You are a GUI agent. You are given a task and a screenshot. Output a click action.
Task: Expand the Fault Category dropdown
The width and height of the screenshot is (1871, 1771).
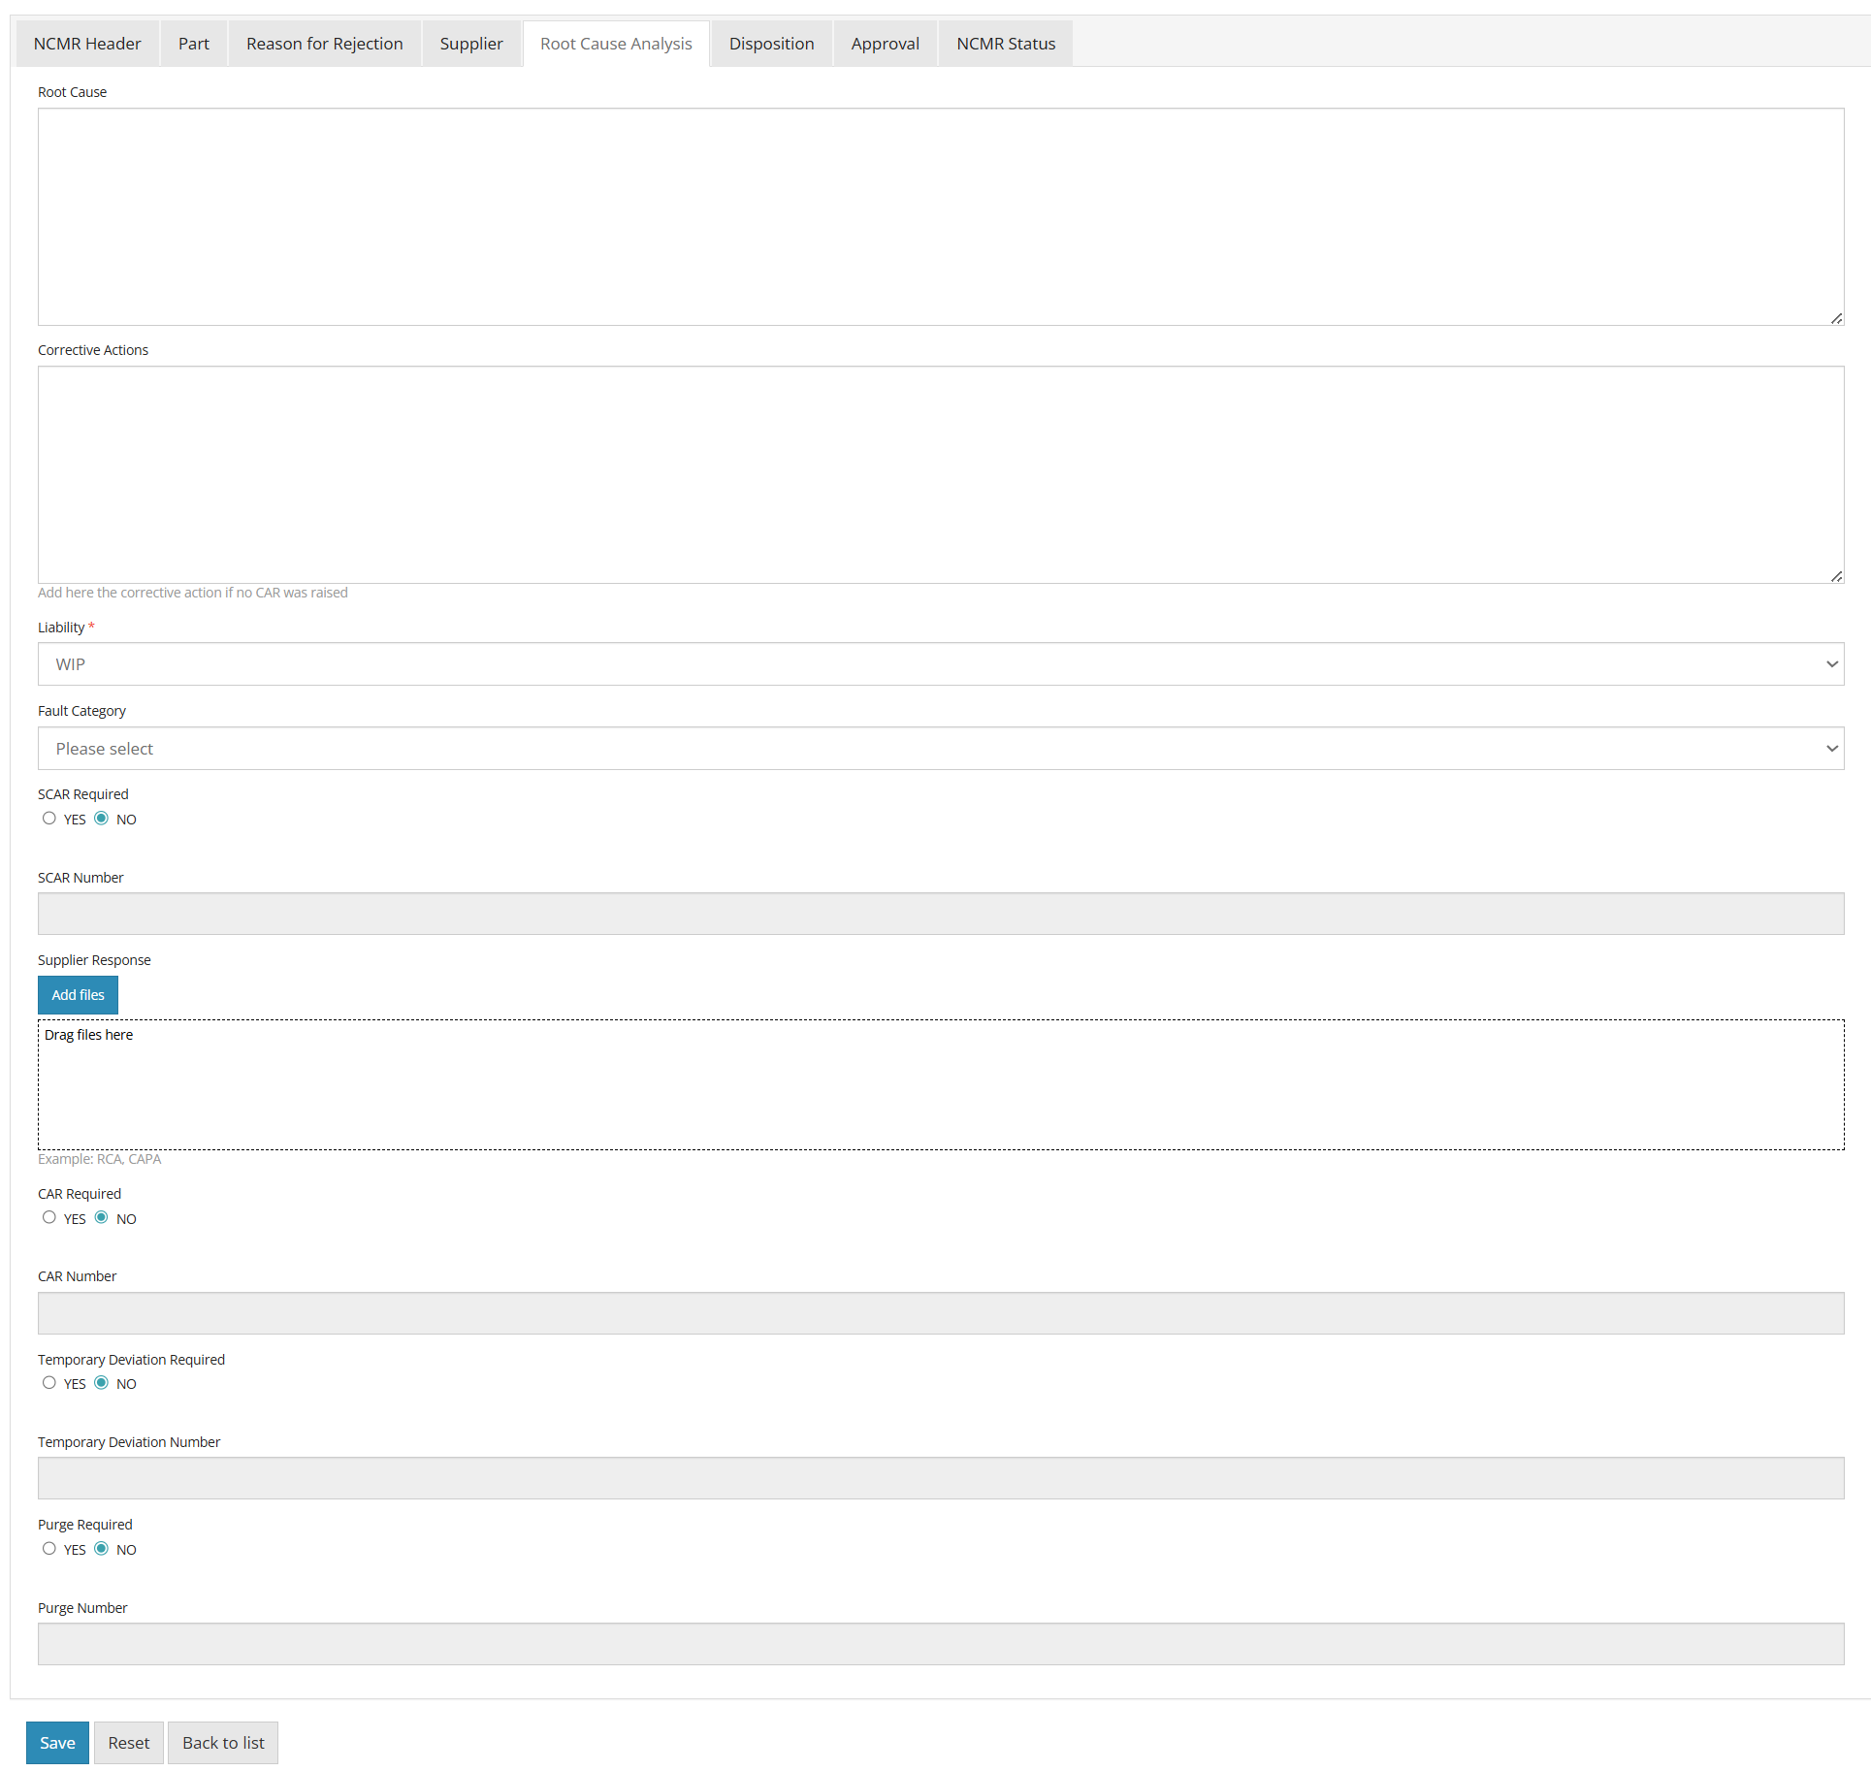(939, 748)
